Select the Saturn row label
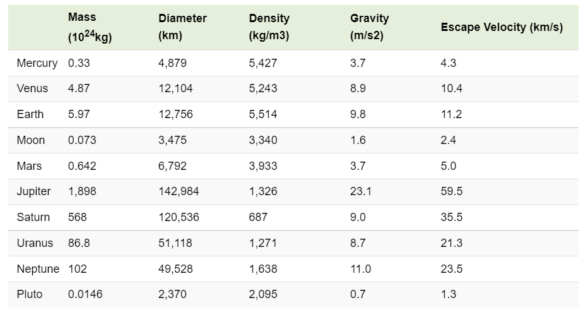This screenshot has width=588, height=317. pyautogui.click(x=33, y=217)
